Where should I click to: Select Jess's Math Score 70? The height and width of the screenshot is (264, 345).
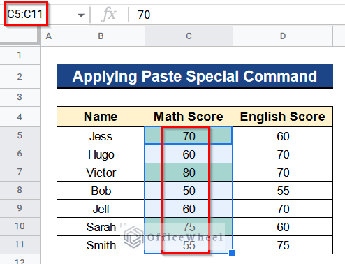coord(189,136)
